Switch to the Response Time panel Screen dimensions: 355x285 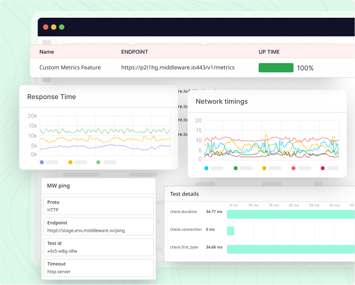point(51,97)
